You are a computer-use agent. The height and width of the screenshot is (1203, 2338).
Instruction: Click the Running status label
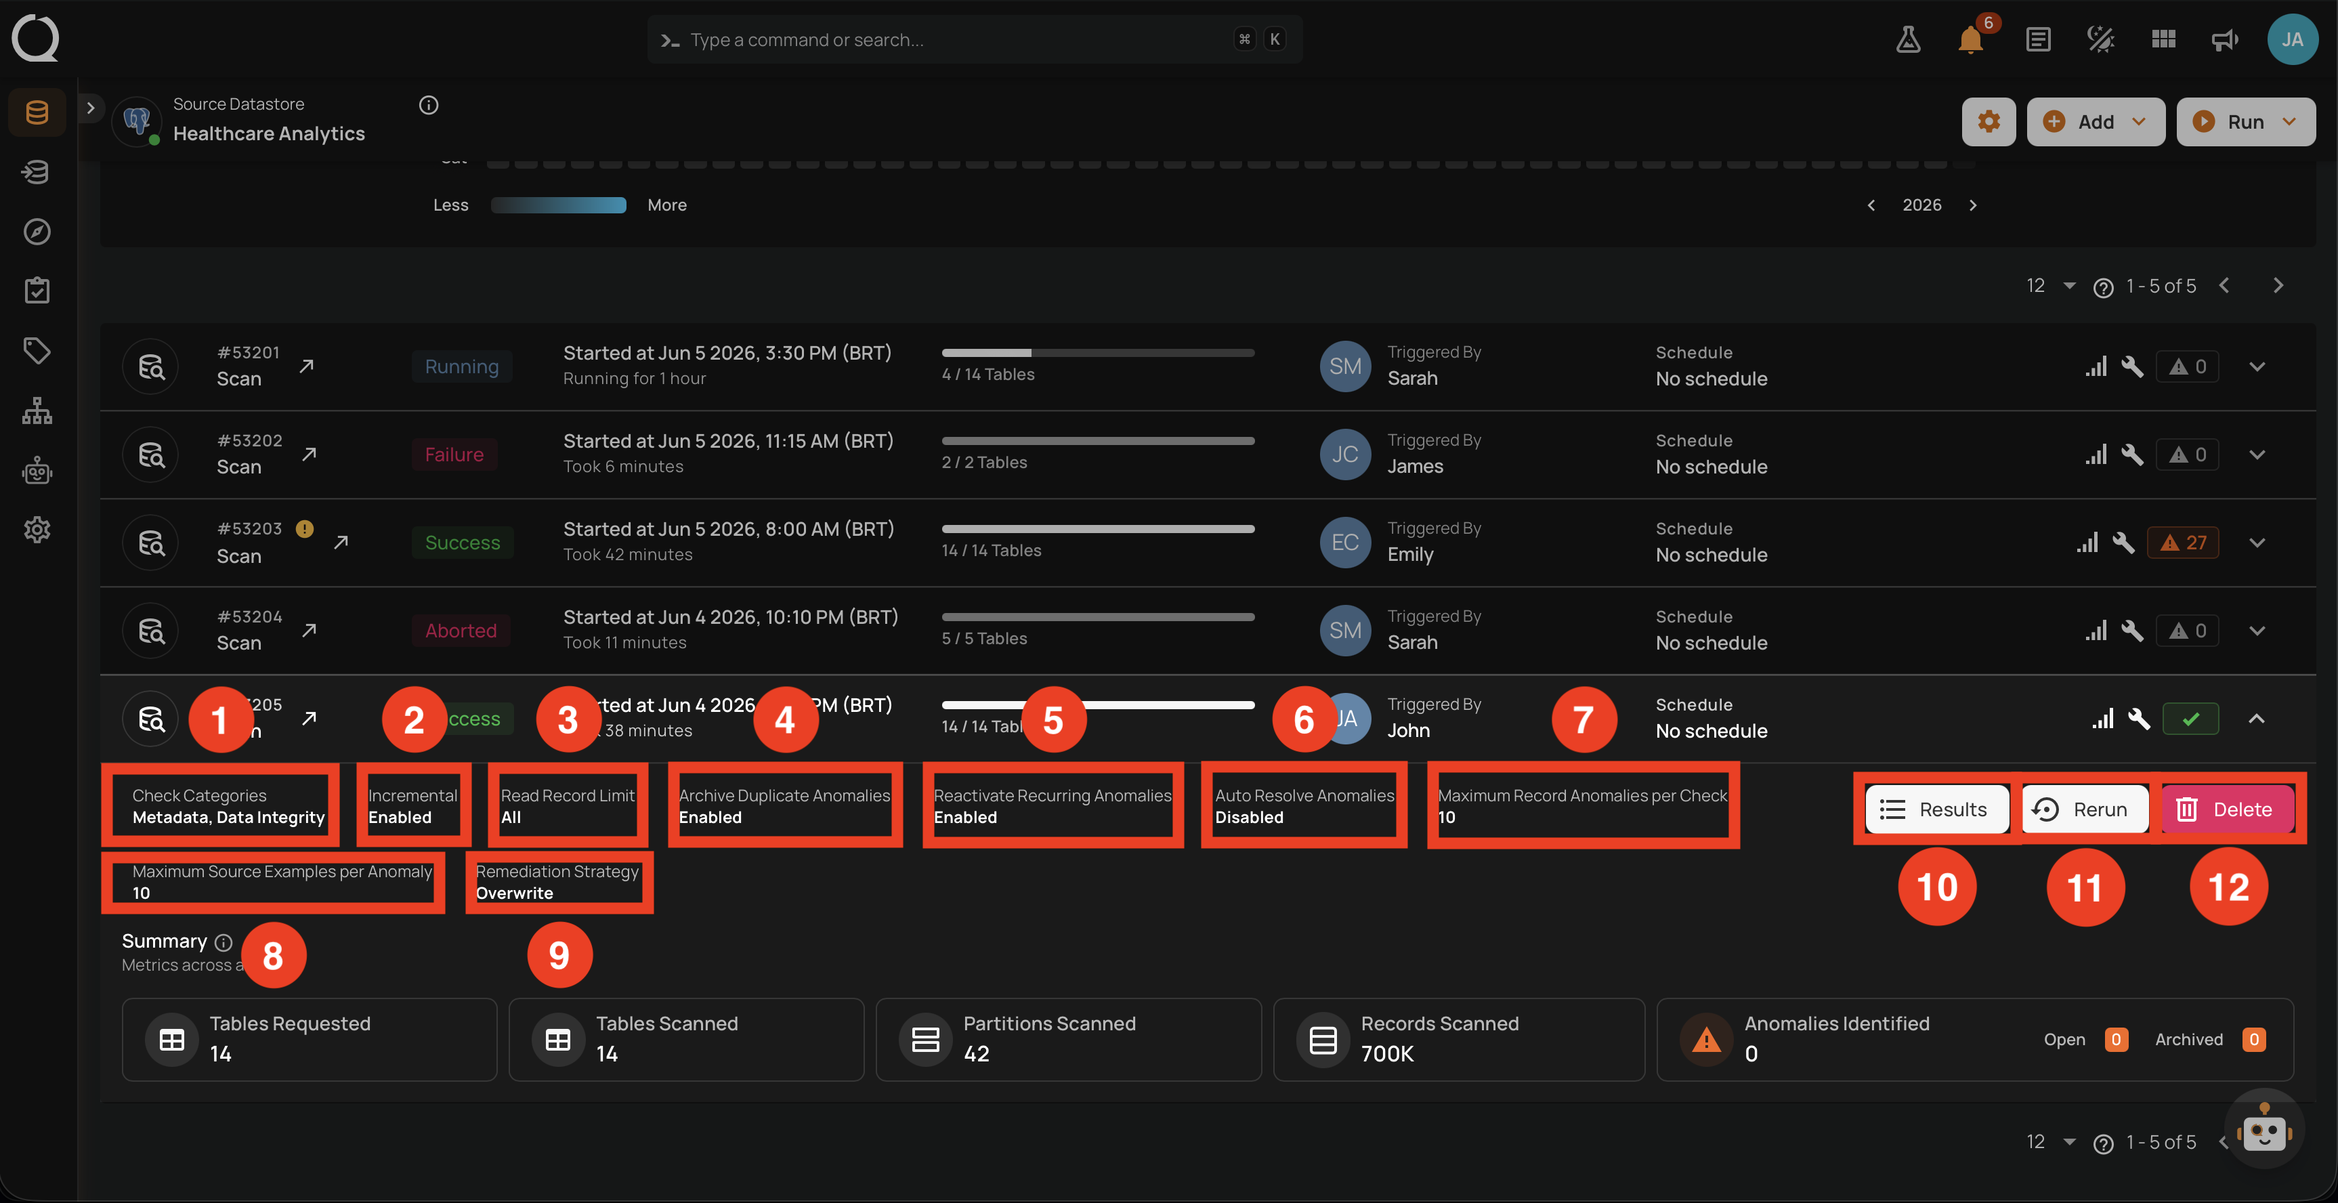click(x=462, y=367)
